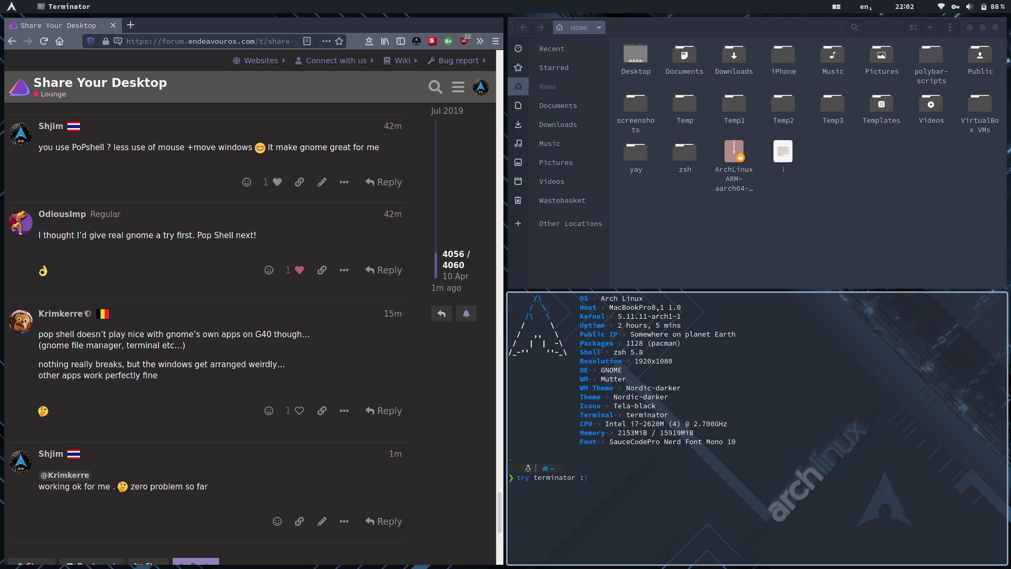Expand Home path dropdown in Files

(x=599, y=27)
